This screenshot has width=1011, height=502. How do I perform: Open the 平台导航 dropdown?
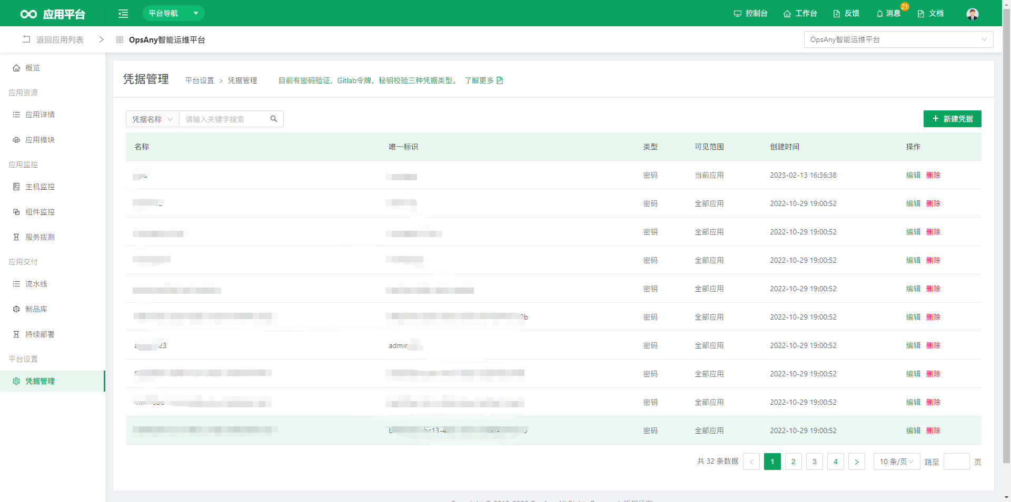(x=173, y=13)
